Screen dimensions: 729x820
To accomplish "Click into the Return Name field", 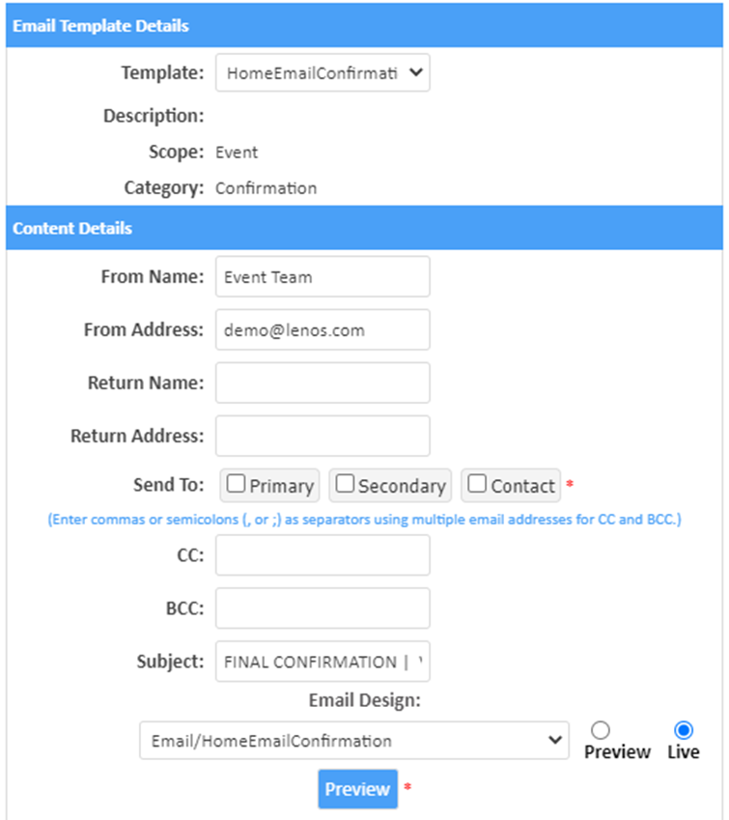I will pos(322,382).
